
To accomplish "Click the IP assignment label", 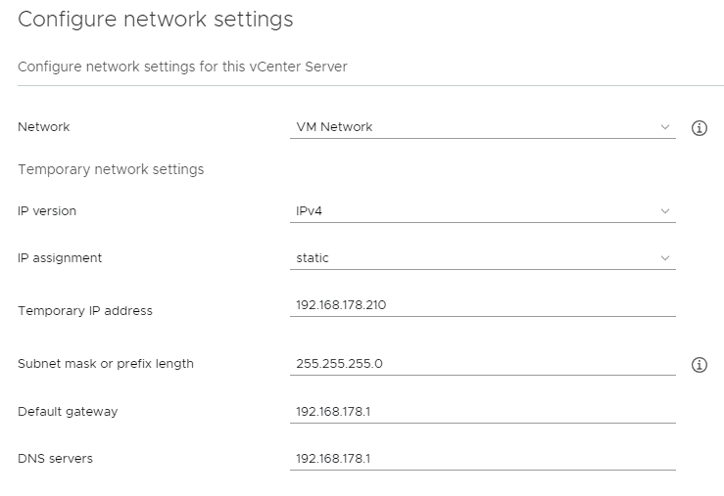I will coord(60,258).
